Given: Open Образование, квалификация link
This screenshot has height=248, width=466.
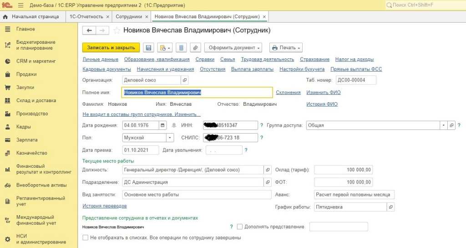Looking at the screenshot, I should [157, 59].
